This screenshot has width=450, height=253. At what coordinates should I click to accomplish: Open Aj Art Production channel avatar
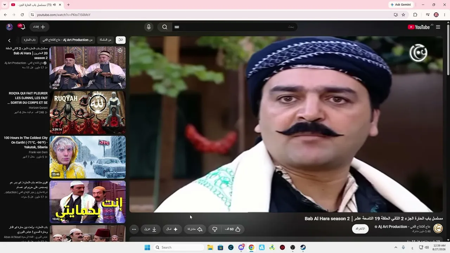coord(438,228)
